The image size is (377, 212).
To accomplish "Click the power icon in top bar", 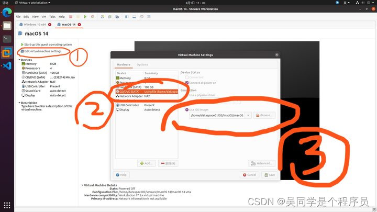I will click(368, 3).
